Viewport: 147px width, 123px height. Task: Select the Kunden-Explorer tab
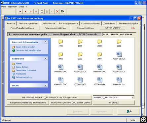click(x=112, y=28)
